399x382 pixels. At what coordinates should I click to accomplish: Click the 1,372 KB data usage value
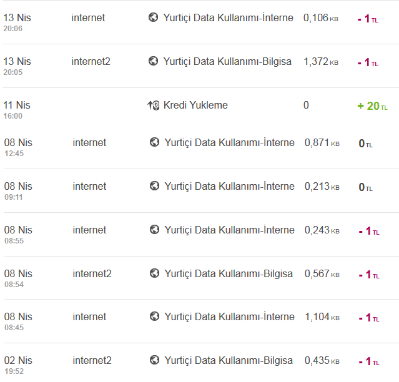click(321, 62)
